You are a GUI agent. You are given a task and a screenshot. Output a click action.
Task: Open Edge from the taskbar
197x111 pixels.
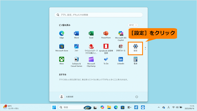click(116, 107)
